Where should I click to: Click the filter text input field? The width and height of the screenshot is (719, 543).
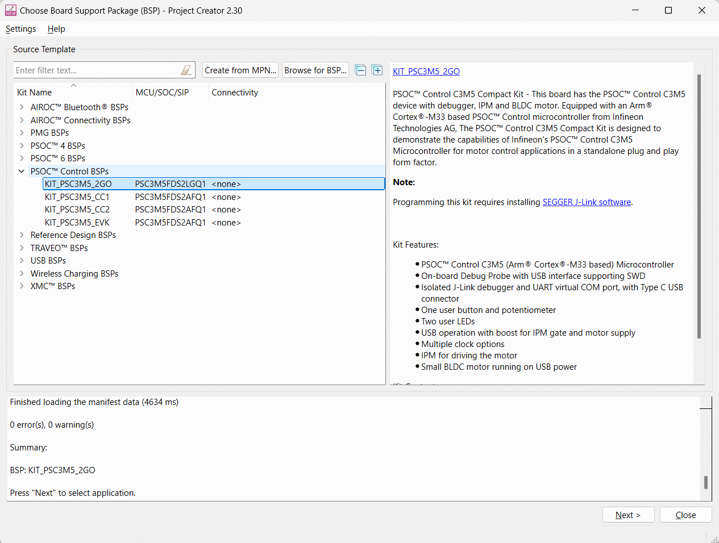[95, 70]
